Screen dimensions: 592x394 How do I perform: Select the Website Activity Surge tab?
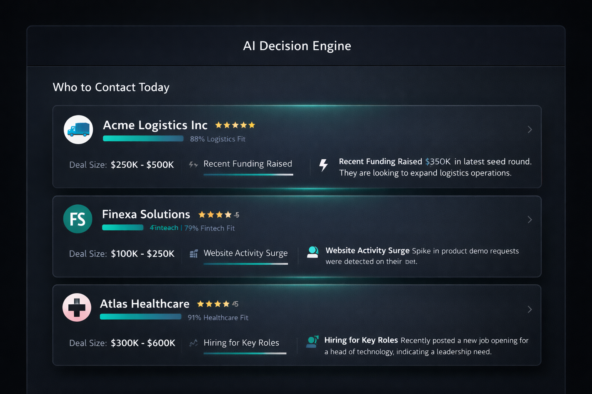(246, 253)
